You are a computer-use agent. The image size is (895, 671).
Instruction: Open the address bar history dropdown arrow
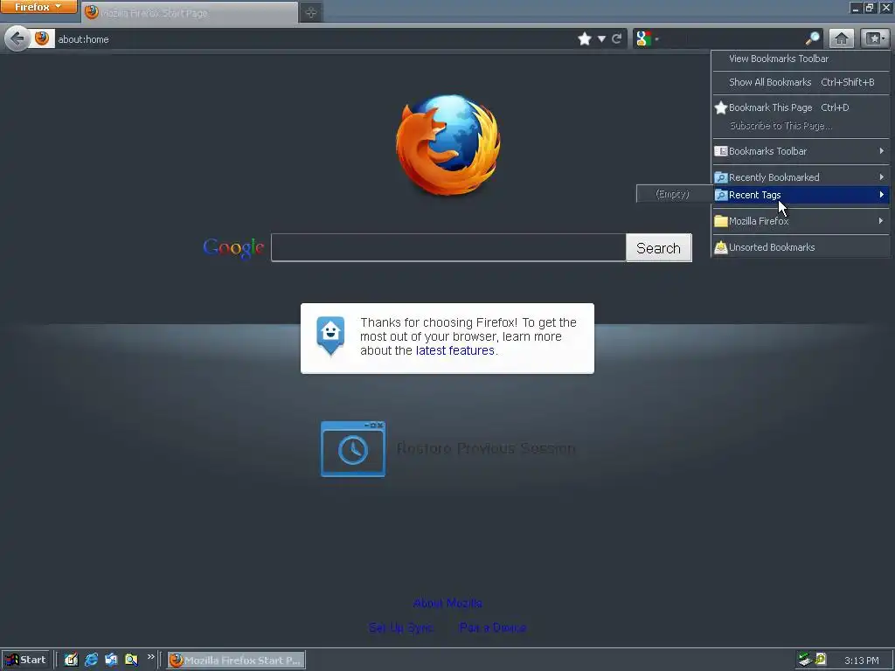pos(601,38)
